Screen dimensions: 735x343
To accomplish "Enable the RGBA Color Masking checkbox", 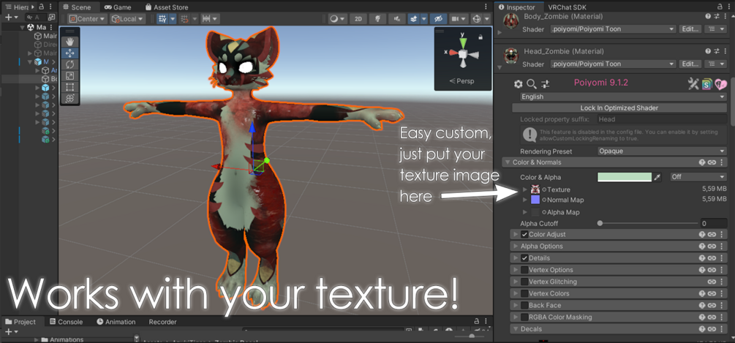I will [x=524, y=317].
